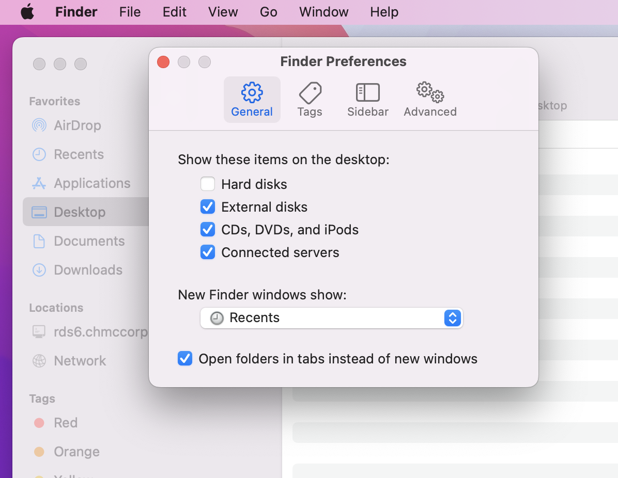Click the blue stepper arrows on Recents popup
Screen dimensions: 618x478
[453, 318]
